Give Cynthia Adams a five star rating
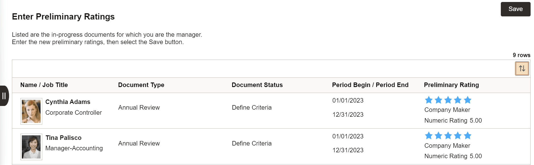Screen dimensions: 534x165 click(x=468, y=100)
